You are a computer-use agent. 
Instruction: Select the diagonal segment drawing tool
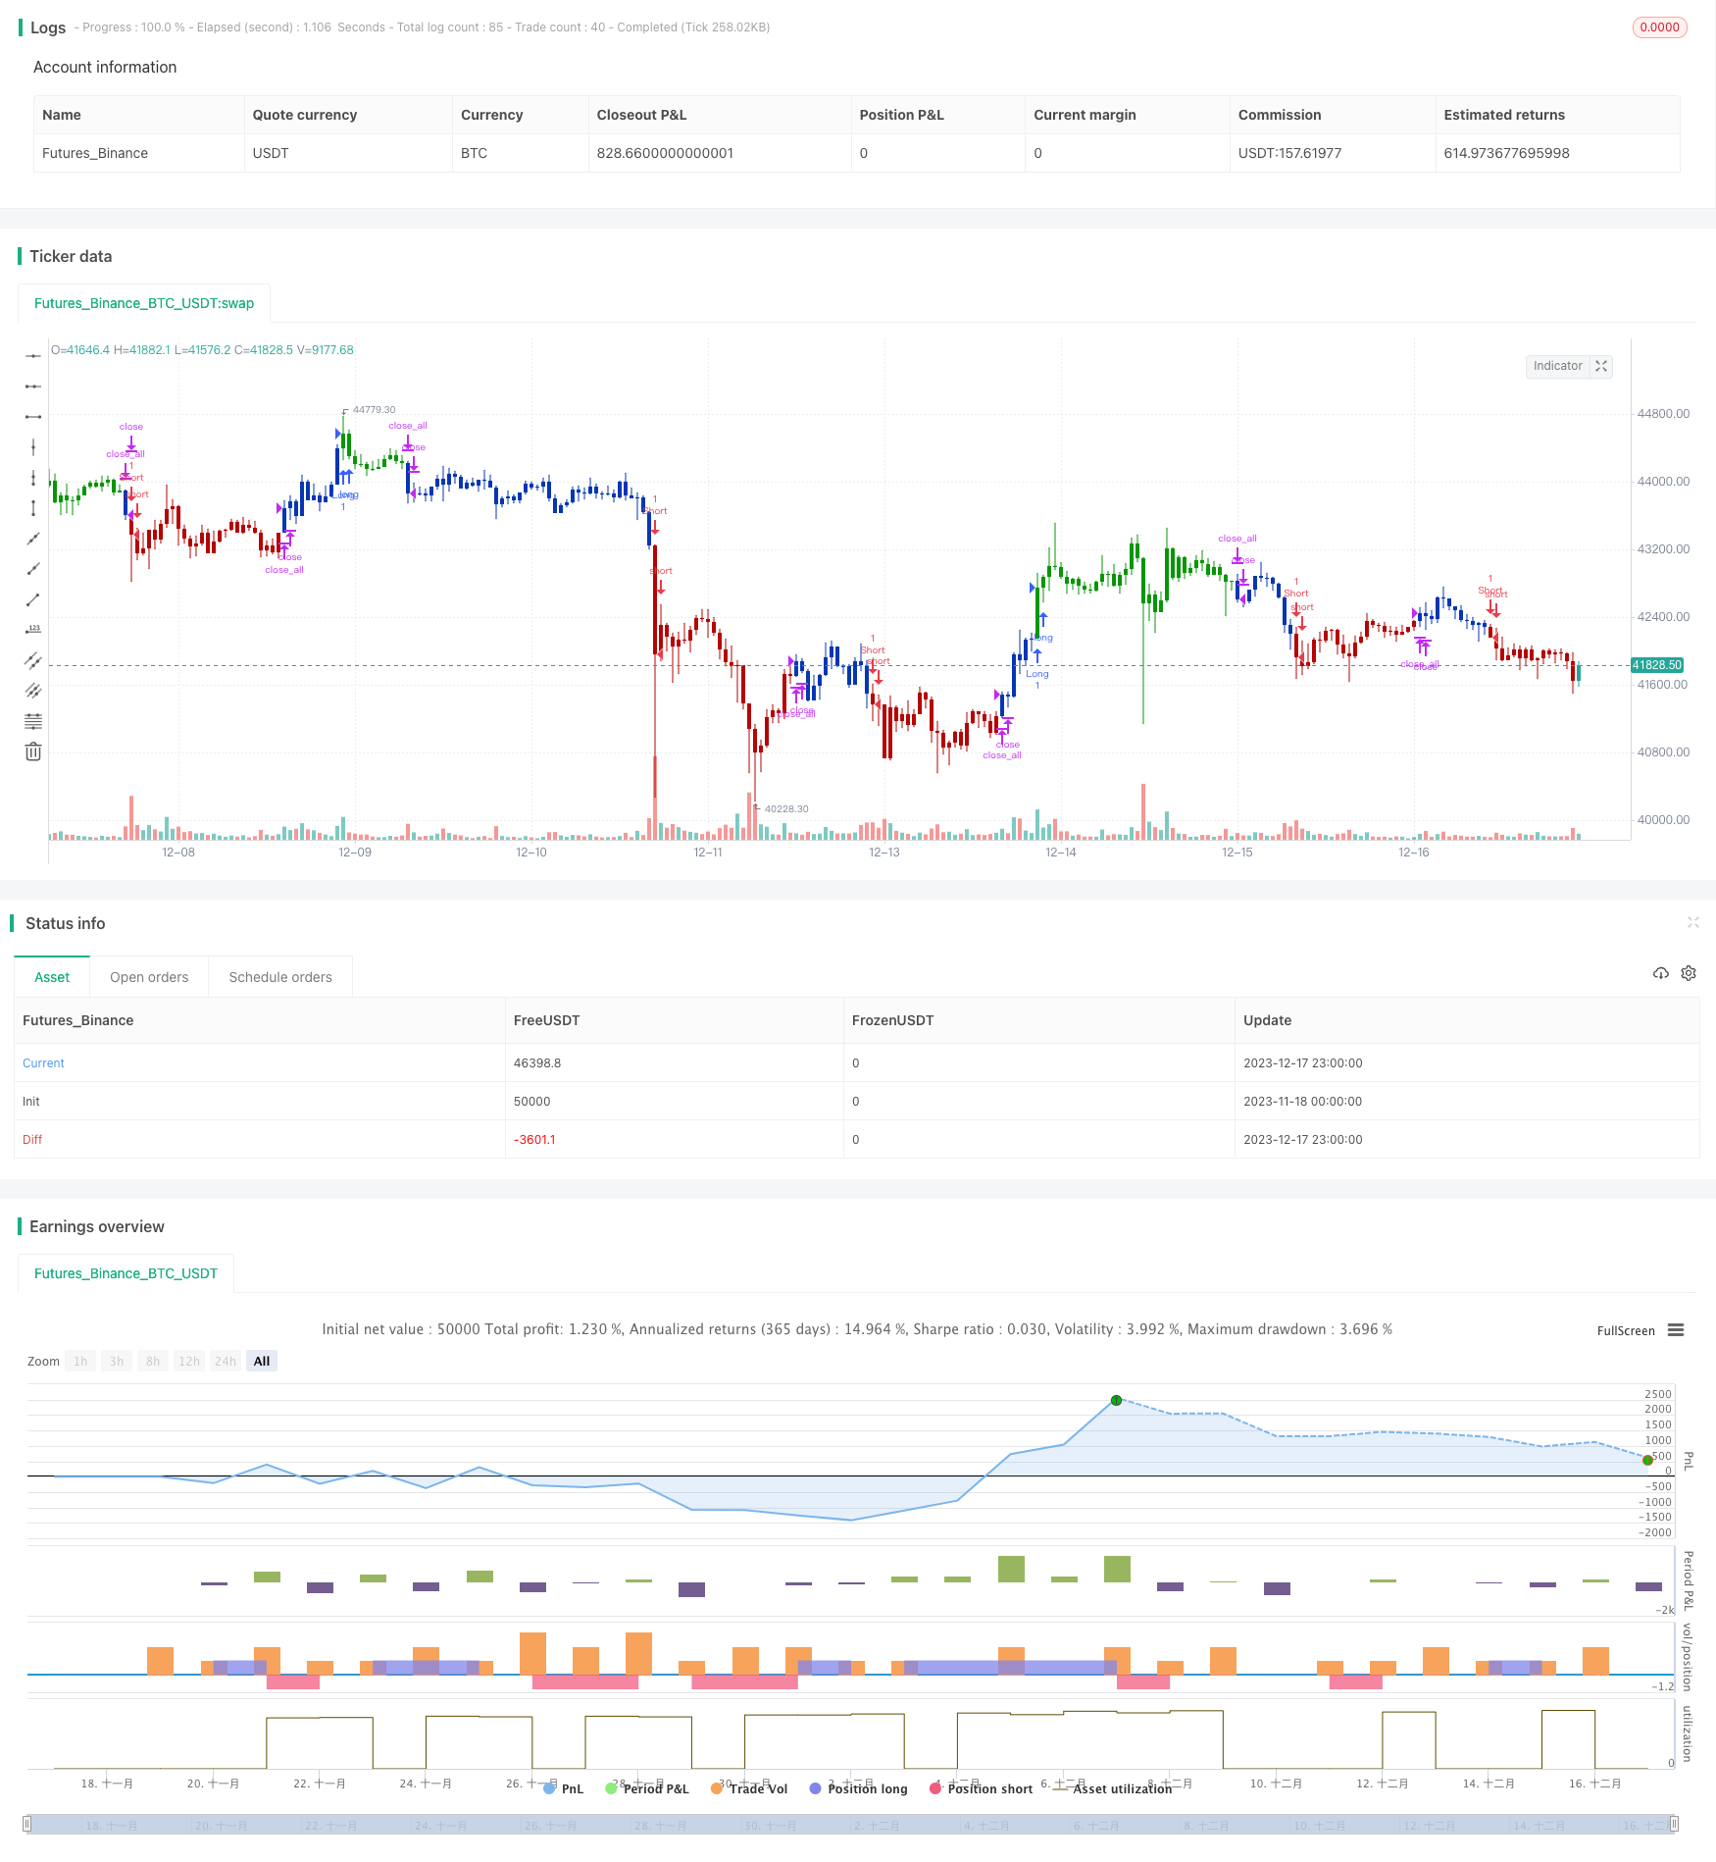coord(33,599)
